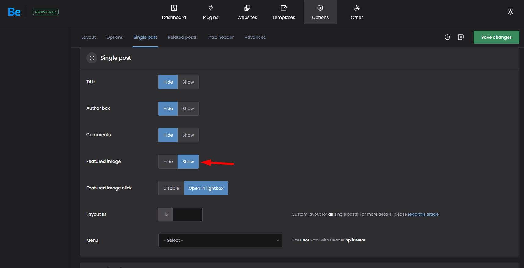Click the REGISTERED badge
This screenshot has width=524, height=268.
click(45, 12)
